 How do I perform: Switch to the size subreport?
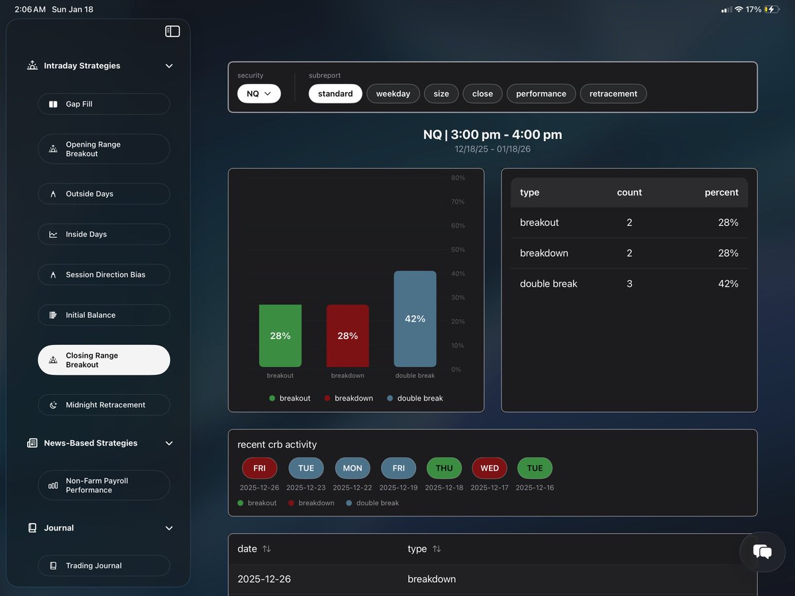[441, 93]
